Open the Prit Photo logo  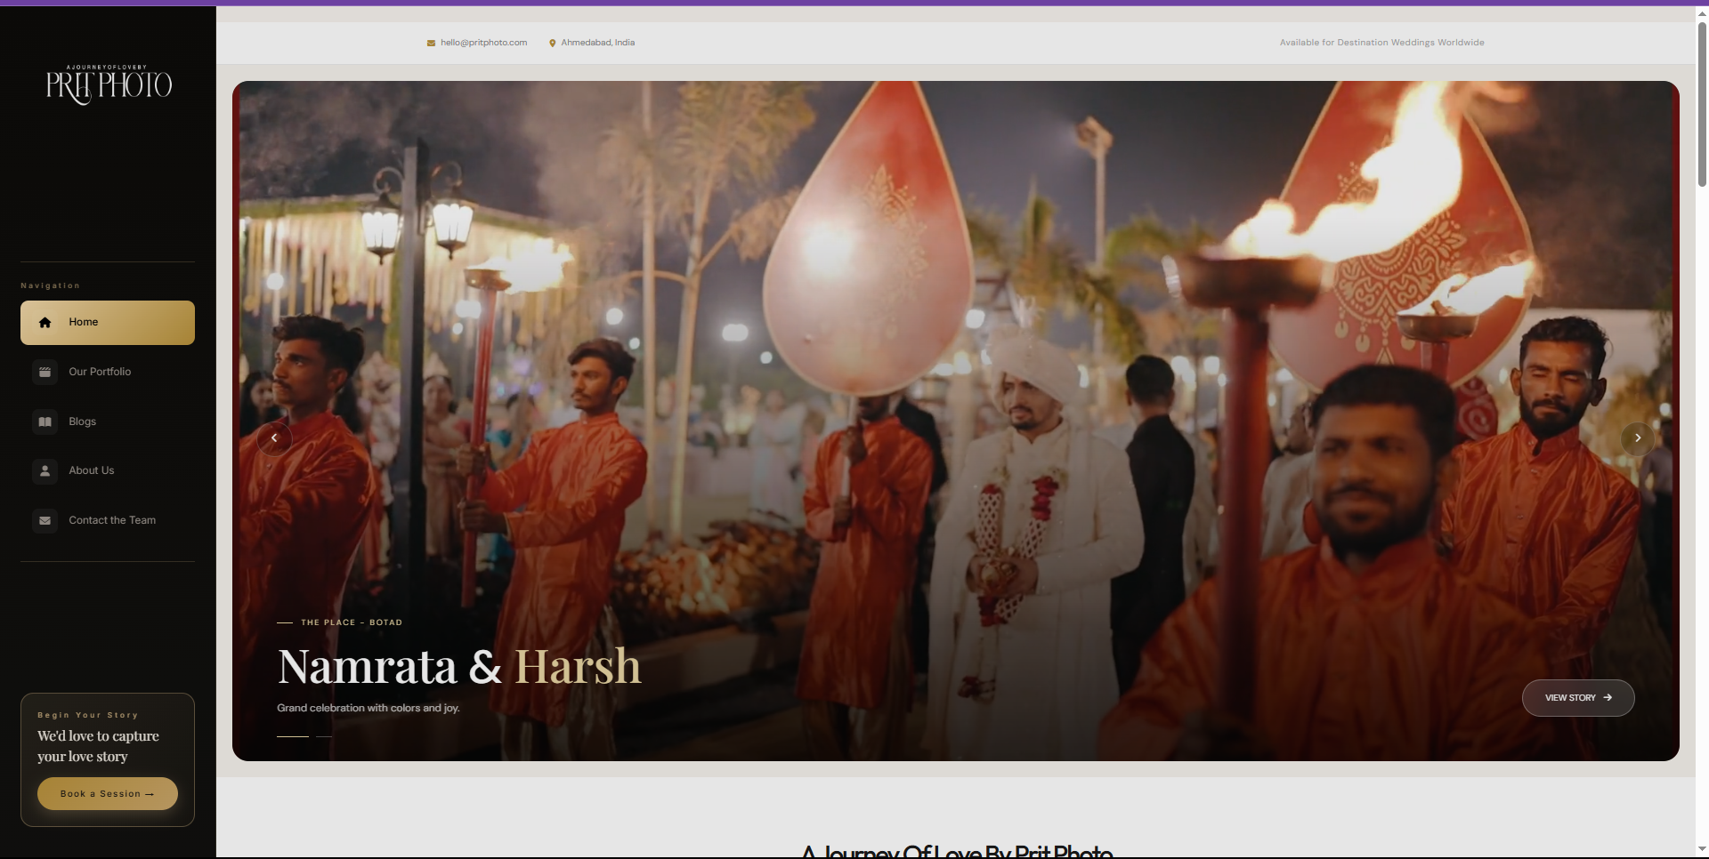(x=109, y=84)
